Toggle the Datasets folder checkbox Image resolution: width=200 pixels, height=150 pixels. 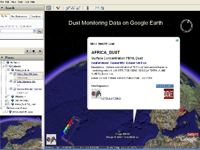[x=6, y=66]
